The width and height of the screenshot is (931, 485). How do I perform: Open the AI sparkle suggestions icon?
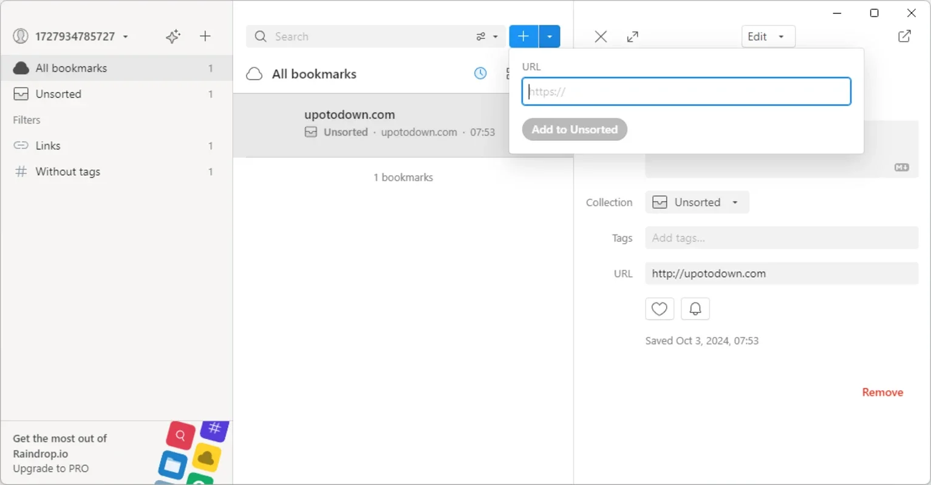173,36
